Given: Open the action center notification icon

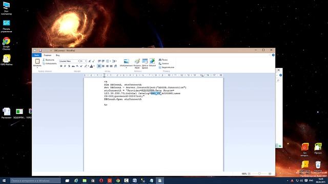Looking at the screenshot, I should (x=306, y=180).
